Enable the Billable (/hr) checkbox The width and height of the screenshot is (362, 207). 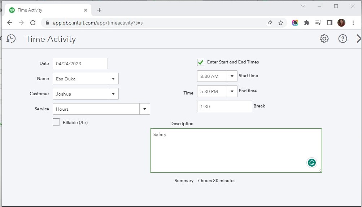click(56, 122)
